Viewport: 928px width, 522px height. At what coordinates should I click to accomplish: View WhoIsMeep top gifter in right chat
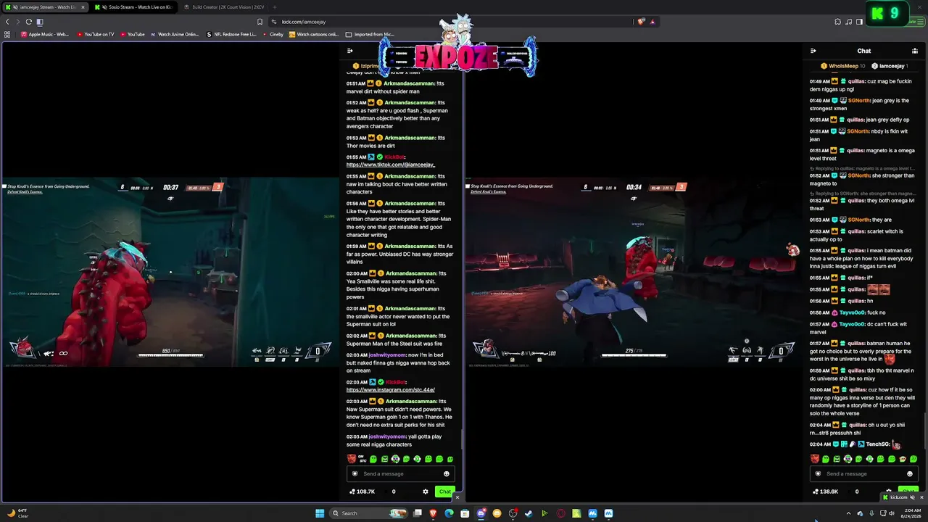pyautogui.click(x=843, y=66)
